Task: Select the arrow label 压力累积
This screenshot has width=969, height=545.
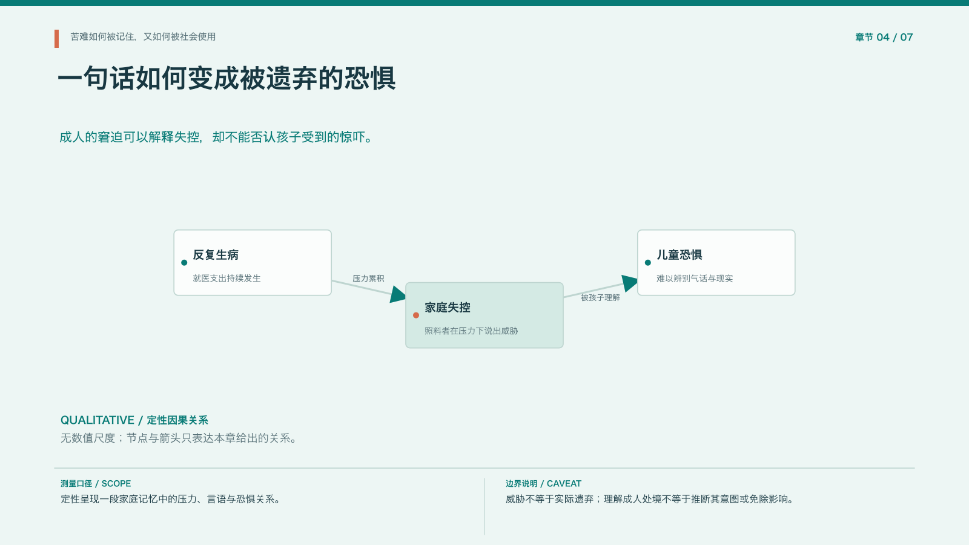Action: tap(368, 279)
